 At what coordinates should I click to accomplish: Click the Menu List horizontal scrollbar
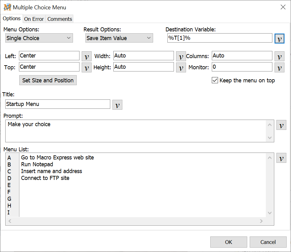coord(135,221)
